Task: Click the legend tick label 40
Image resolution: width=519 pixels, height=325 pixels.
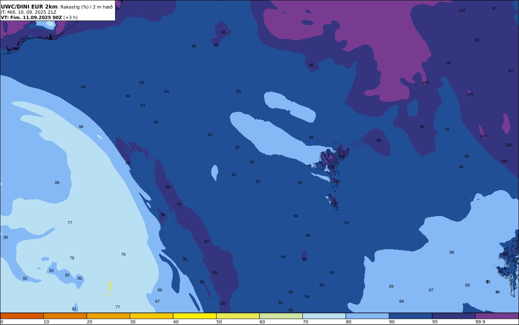Action: pos(176,322)
